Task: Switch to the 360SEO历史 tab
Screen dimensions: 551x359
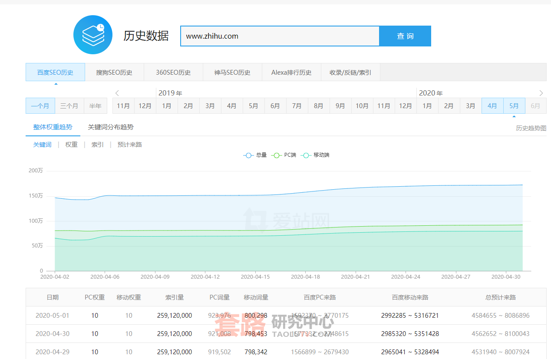Action: tap(173, 72)
